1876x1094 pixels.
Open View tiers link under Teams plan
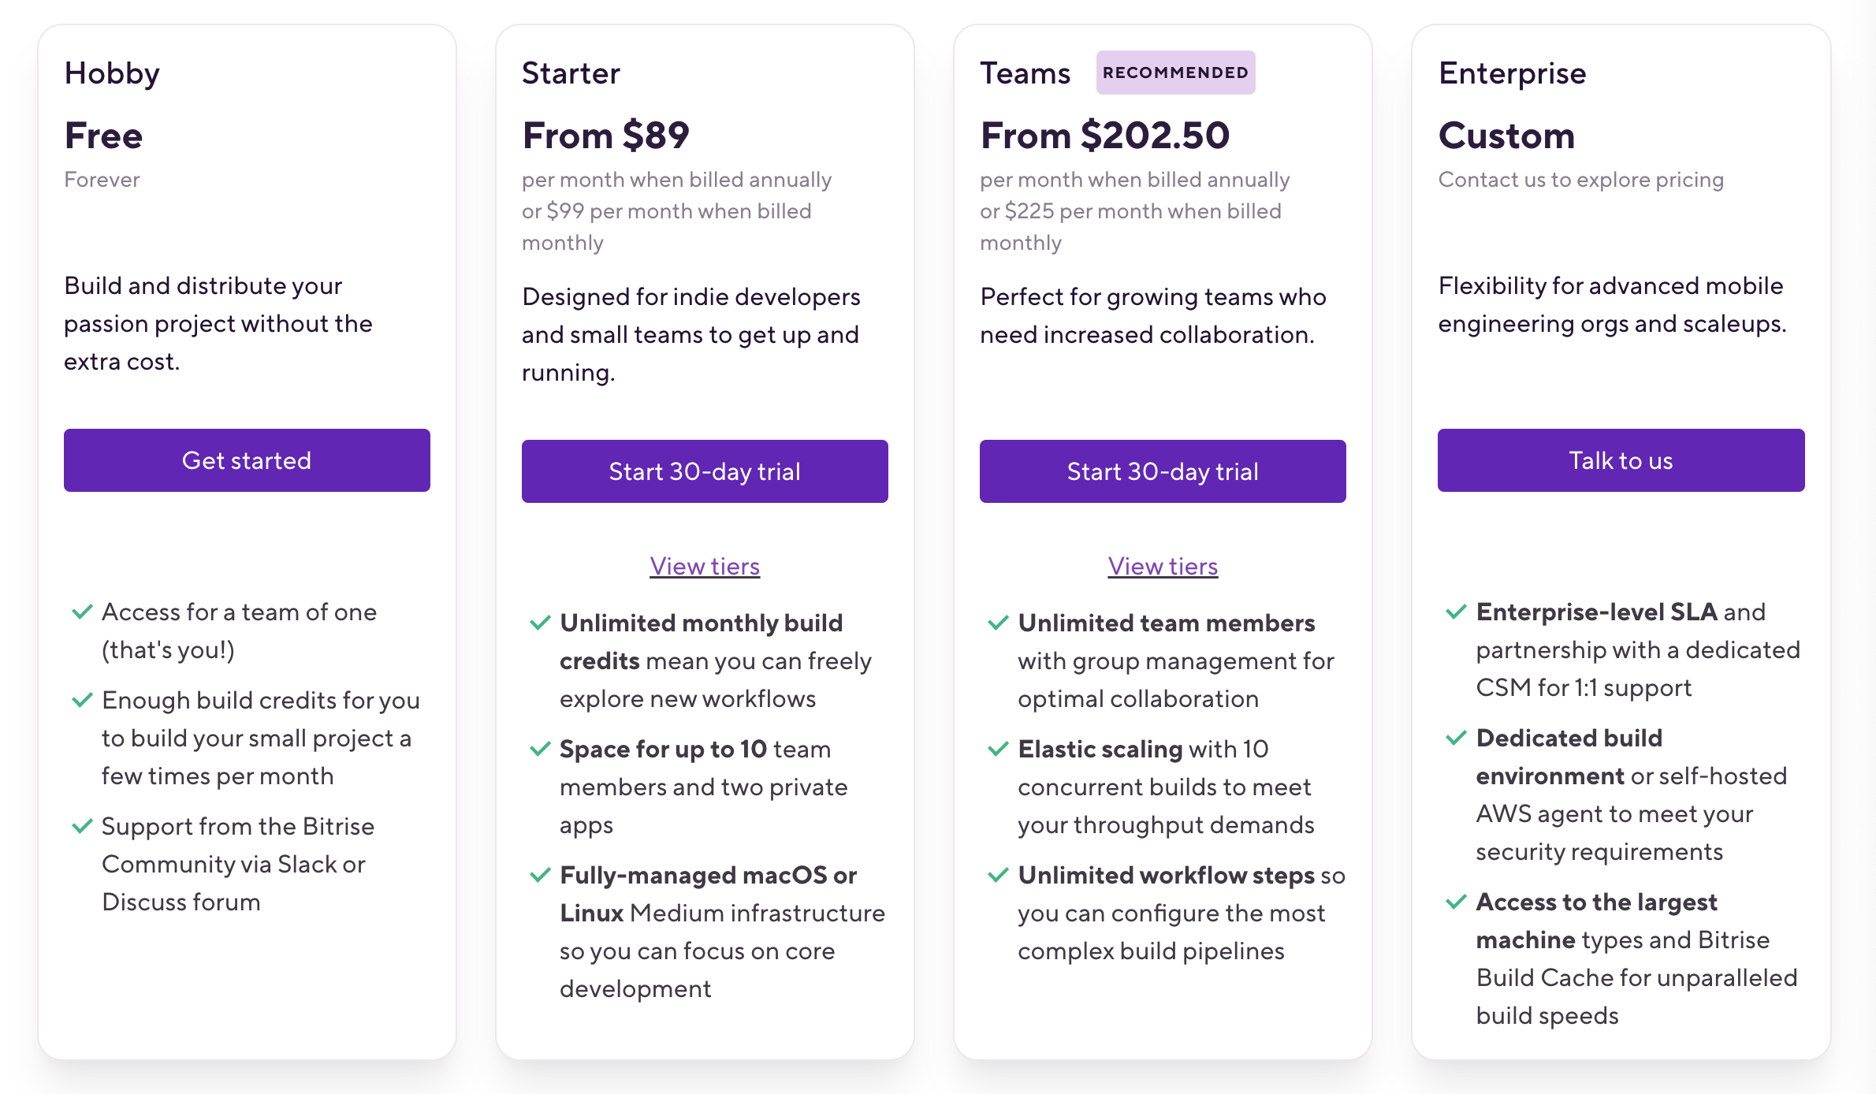[1163, 566]
